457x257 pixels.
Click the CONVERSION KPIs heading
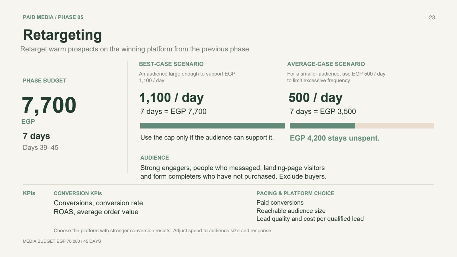pos(78,193)
